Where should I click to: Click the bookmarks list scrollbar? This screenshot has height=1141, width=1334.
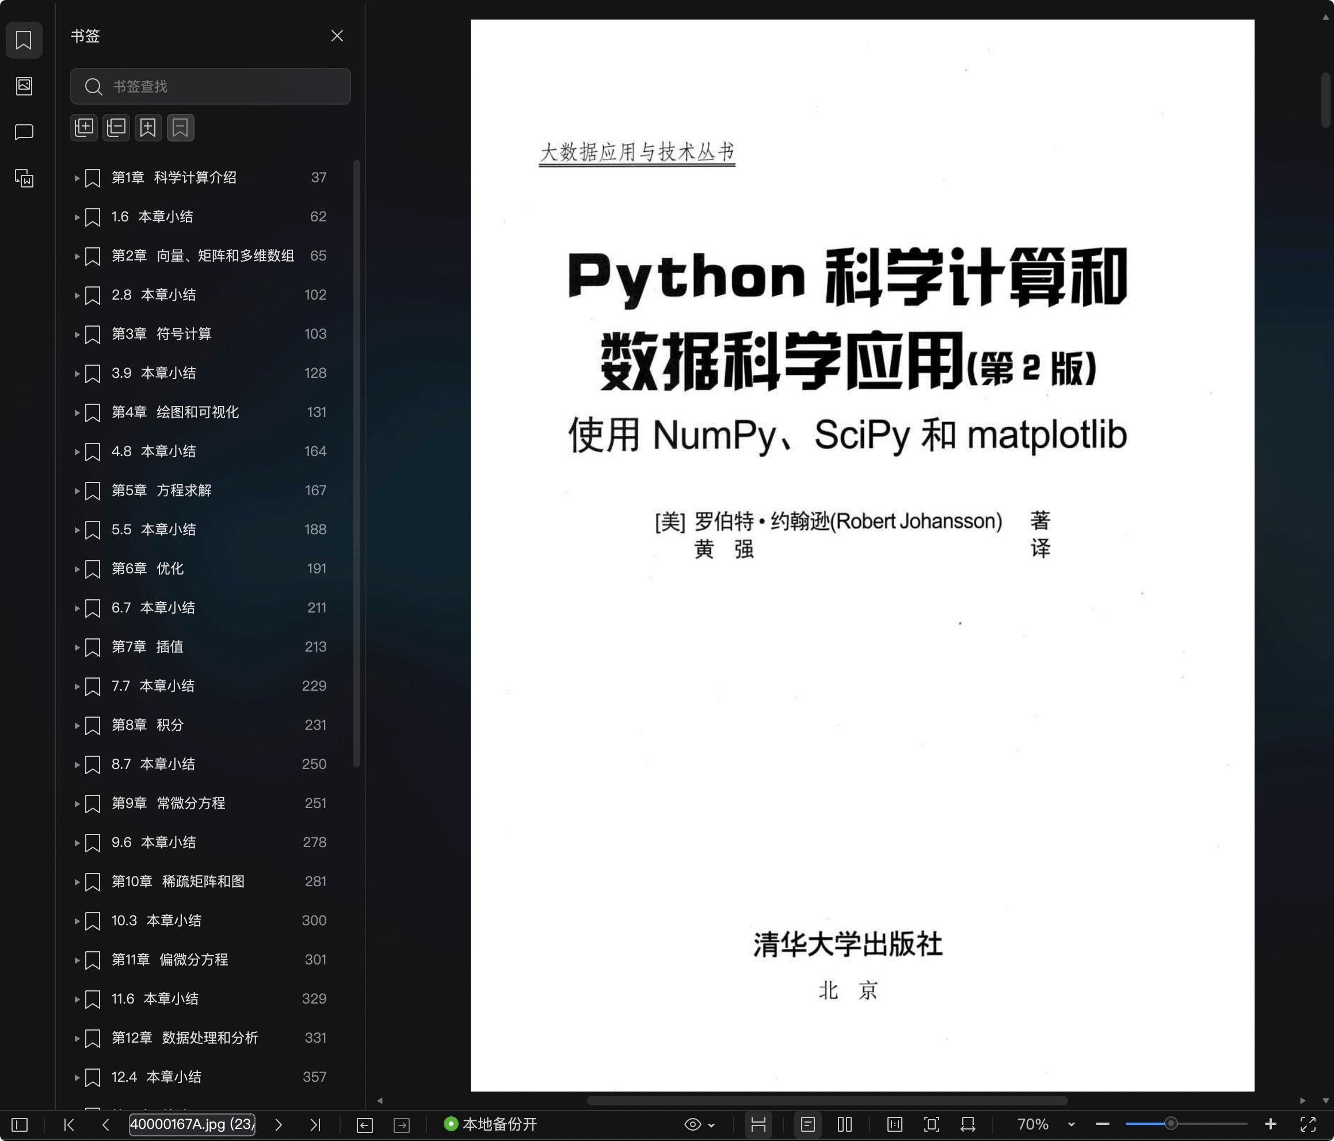click(x=357, y=464)
